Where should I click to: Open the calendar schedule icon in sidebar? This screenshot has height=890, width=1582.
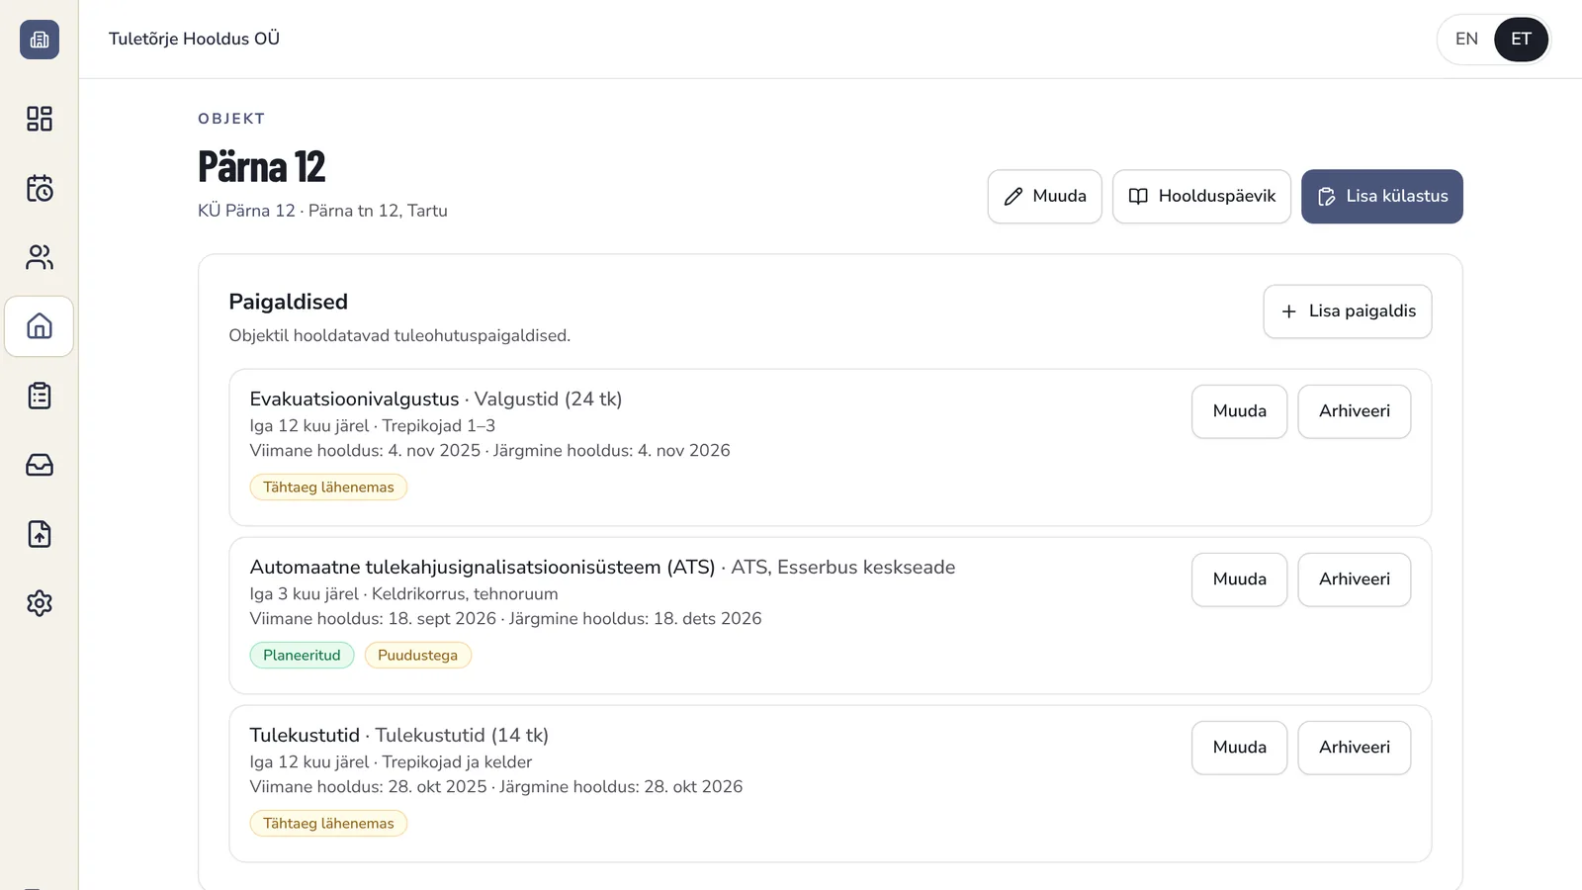point(40,188)
